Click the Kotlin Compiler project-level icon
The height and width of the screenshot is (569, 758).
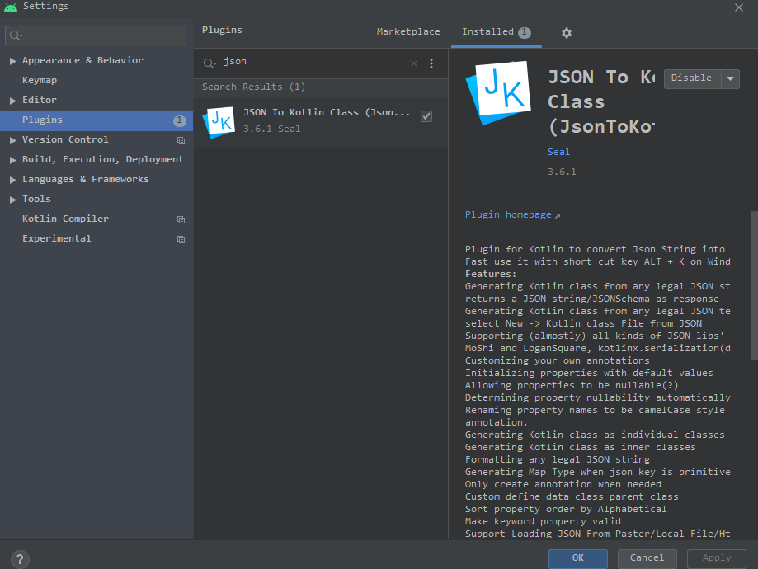pyautogui.click(x=181, y=220)
